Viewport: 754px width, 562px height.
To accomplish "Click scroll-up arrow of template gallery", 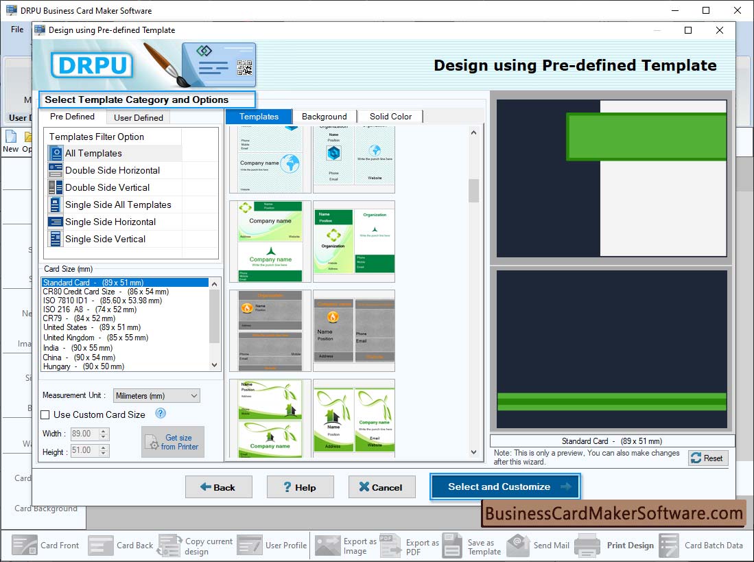I will 473,132.
